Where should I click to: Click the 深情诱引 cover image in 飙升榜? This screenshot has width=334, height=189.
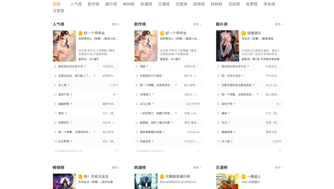pos(227,46)
